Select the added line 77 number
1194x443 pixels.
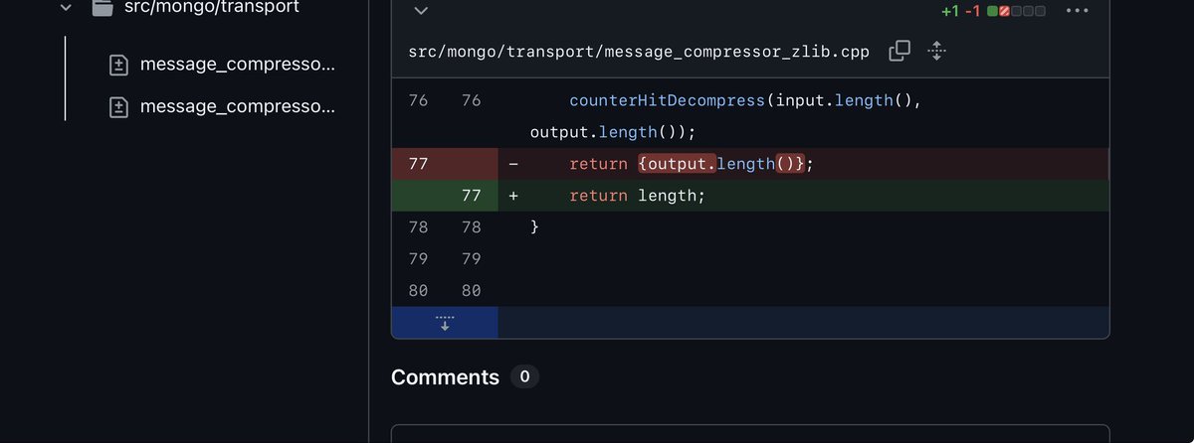click(x=472, y=196)
